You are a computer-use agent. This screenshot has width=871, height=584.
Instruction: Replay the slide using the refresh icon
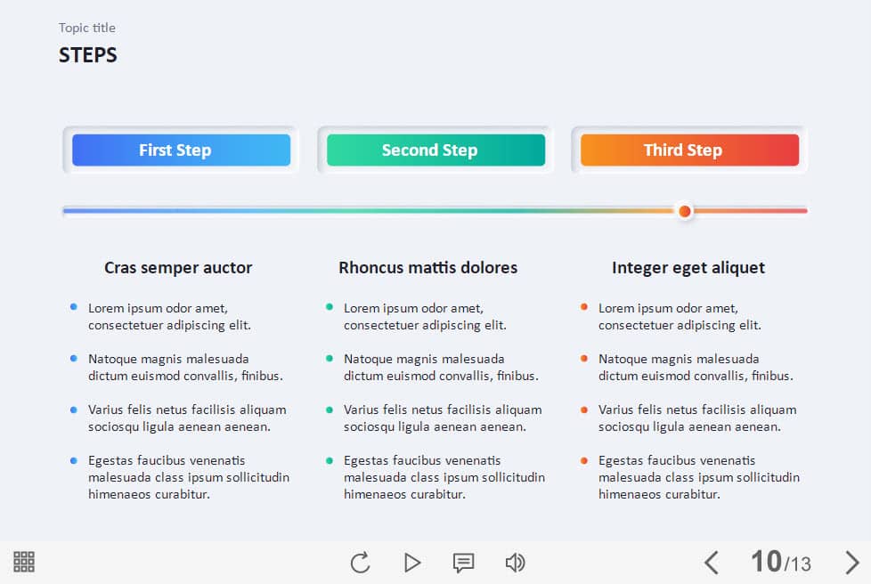point(360,562)
